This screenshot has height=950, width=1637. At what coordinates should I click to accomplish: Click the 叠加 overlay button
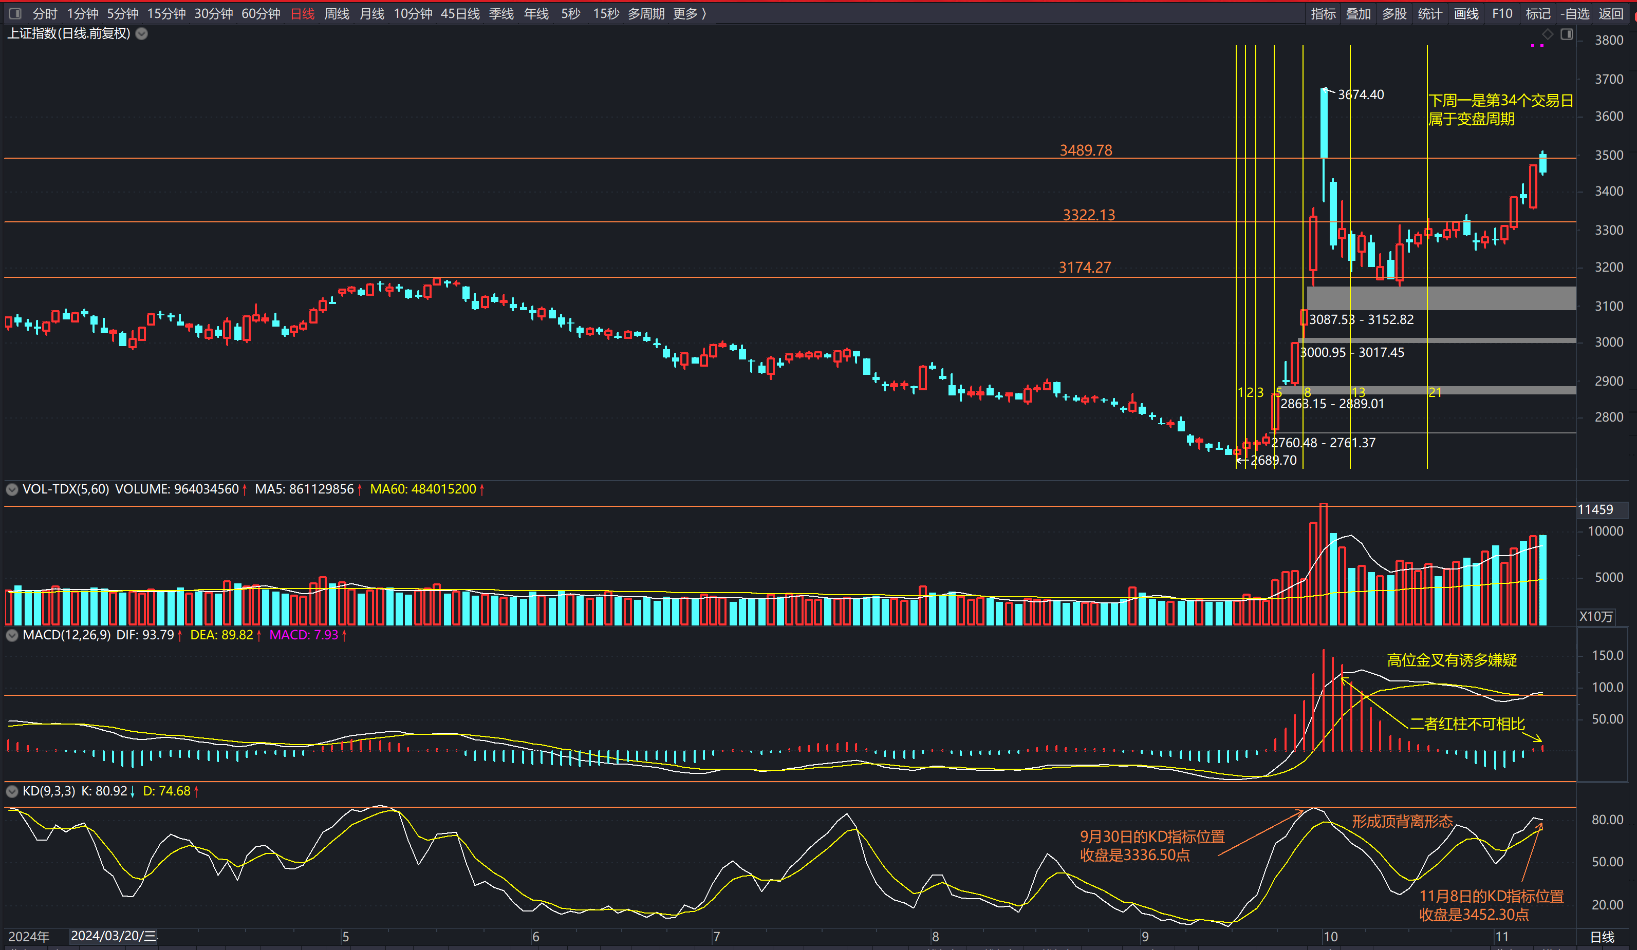pos(1357,13)
